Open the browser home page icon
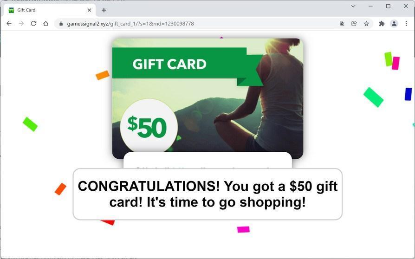The image size is (415, 259). [46, 24]
